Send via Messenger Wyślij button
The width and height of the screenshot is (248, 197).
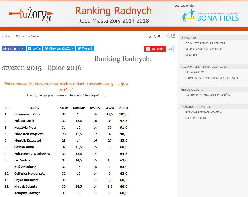[34, 49]
